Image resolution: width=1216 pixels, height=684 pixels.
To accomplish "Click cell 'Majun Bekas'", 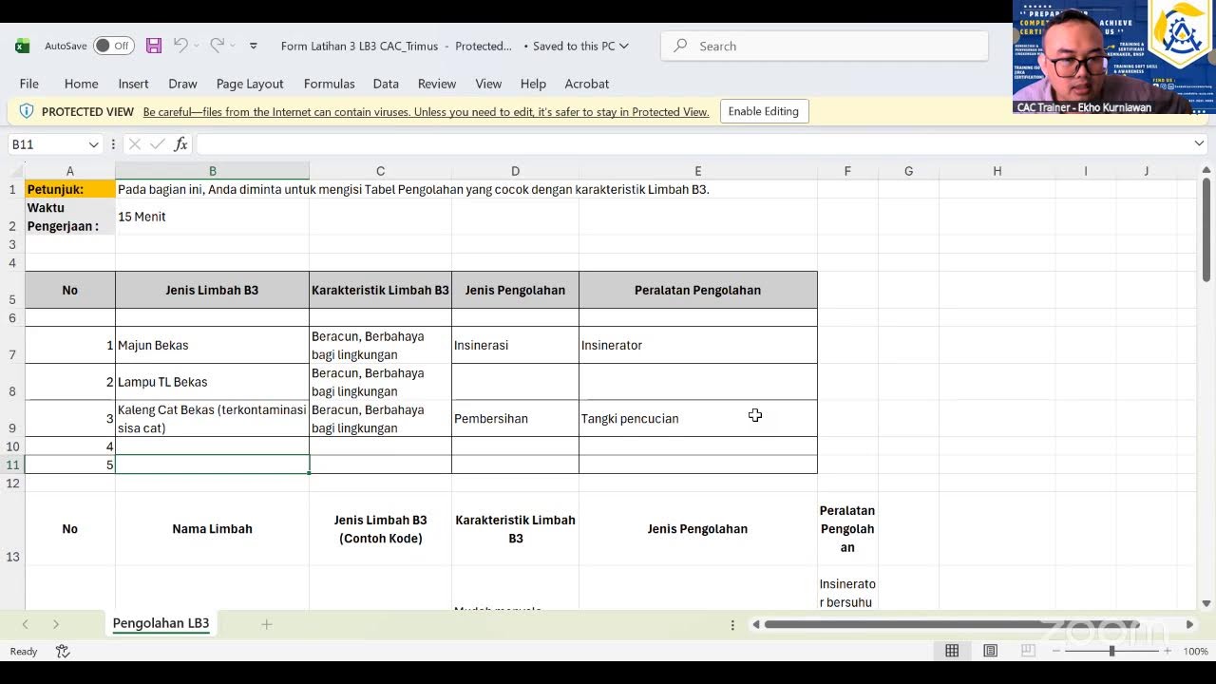I will [x=212, y=345].
